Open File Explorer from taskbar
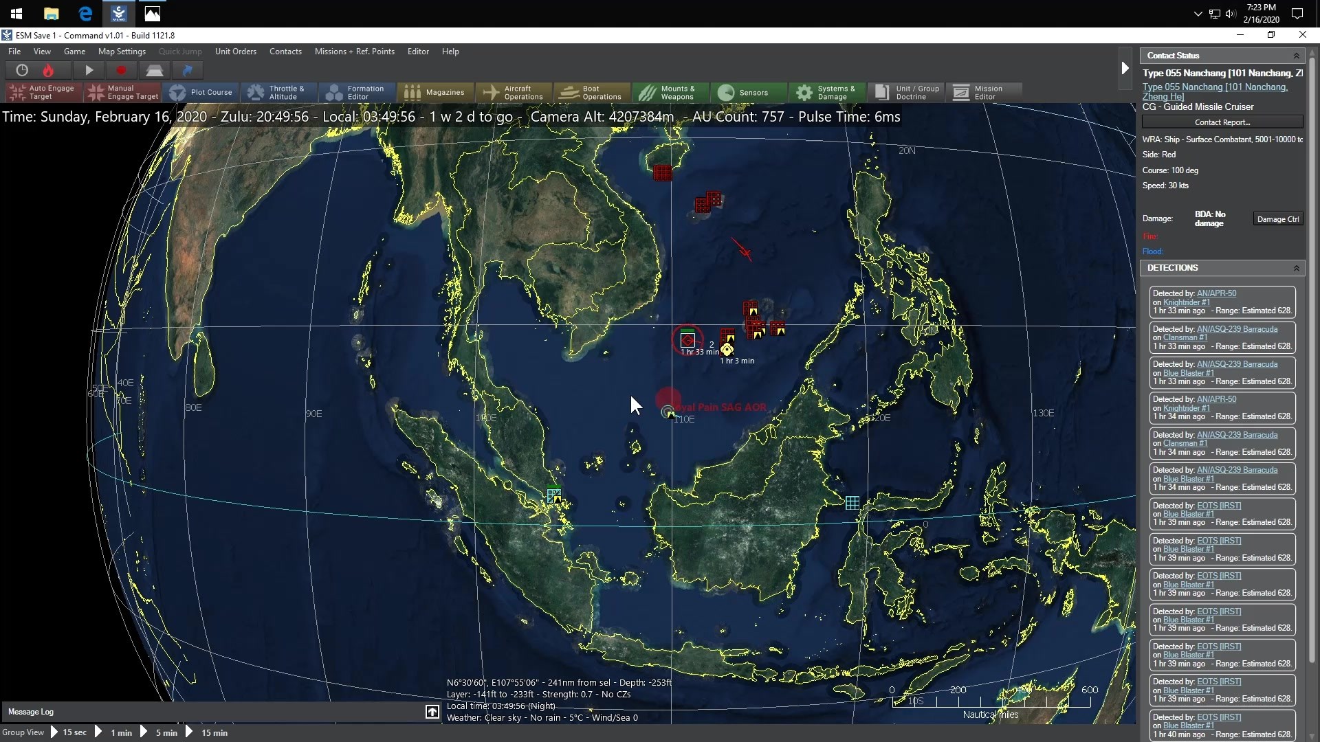 (51, 14)
